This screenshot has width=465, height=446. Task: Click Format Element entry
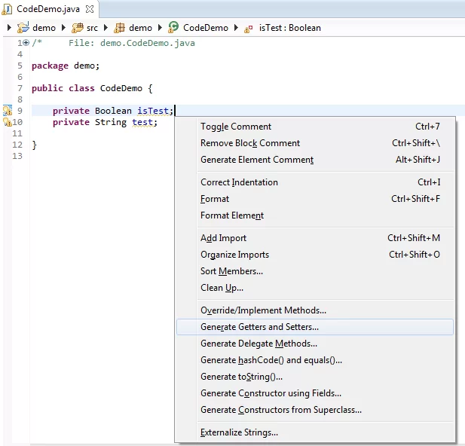coord(314,215)
